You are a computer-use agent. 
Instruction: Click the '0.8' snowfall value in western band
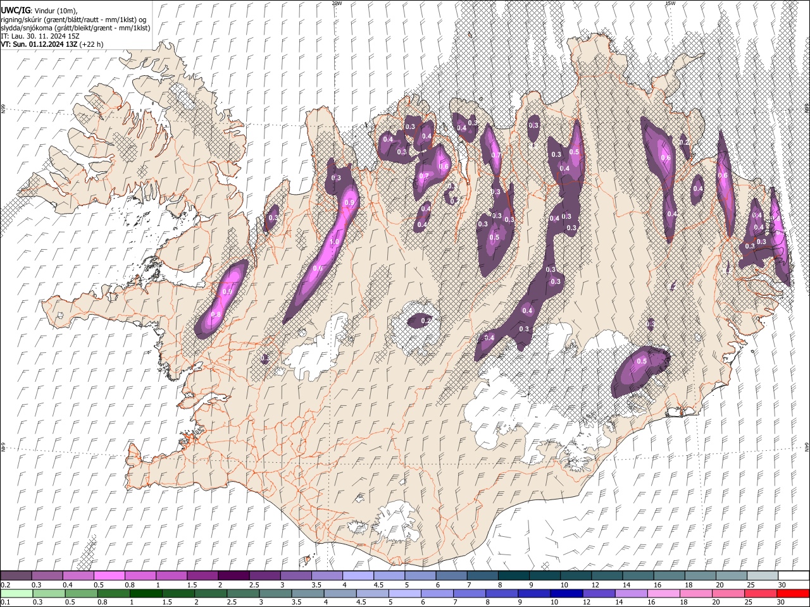216,314
